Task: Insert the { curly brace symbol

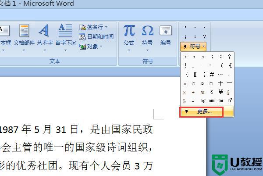Action: coord(187,74)
